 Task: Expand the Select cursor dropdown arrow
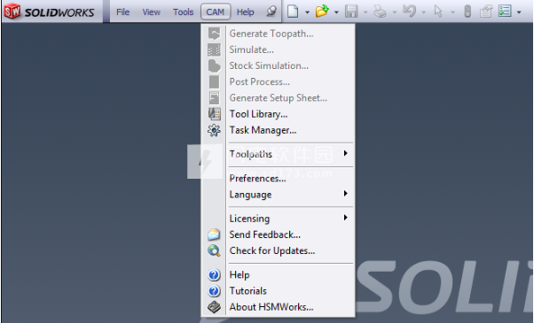point(452,12)
